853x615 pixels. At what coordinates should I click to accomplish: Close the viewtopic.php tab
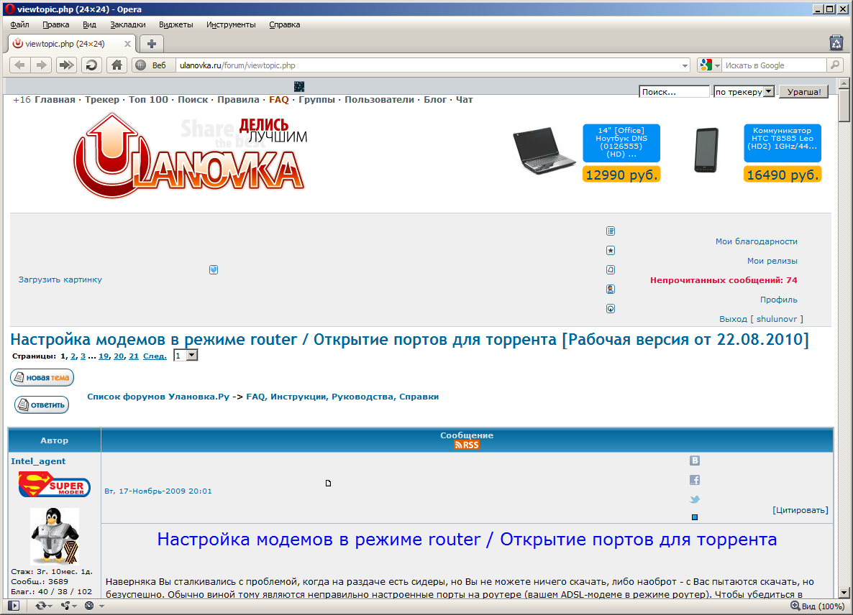[127, 43]
